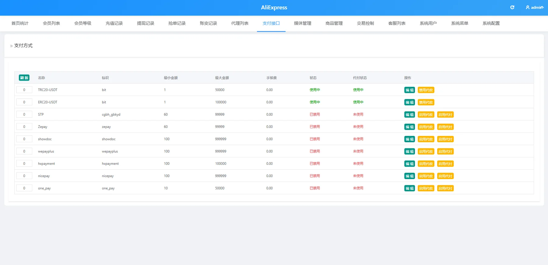Image resolution: width=548 pixels, height=265 pixels.
Task: Open the 会员列表 tab
Action: point(51,23)
